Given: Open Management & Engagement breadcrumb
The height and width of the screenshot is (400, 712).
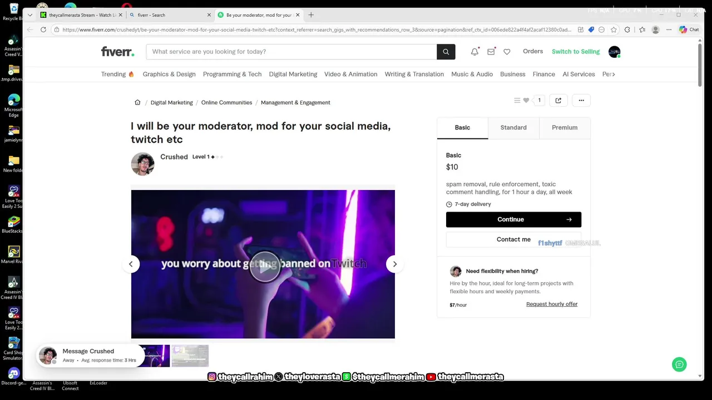Looking at the screenshot, I should pos(295,102).
